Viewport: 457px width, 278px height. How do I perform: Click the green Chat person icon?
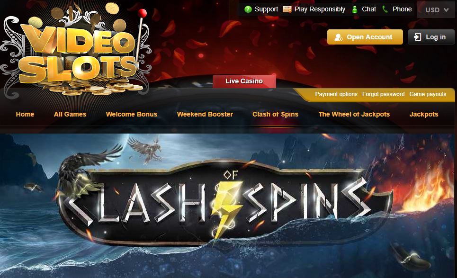[355, 9]
